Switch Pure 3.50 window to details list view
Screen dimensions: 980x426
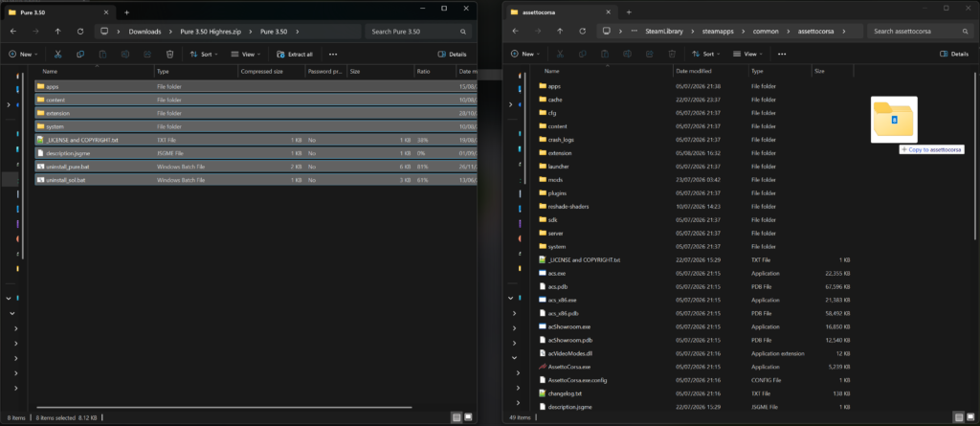coord(457,417)
